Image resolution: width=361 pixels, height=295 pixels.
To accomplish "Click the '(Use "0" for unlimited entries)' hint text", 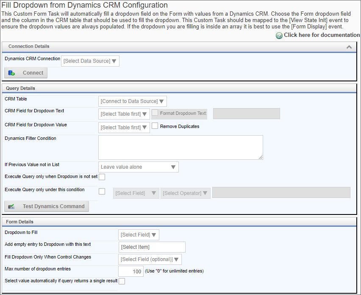I will click(174, 271).
